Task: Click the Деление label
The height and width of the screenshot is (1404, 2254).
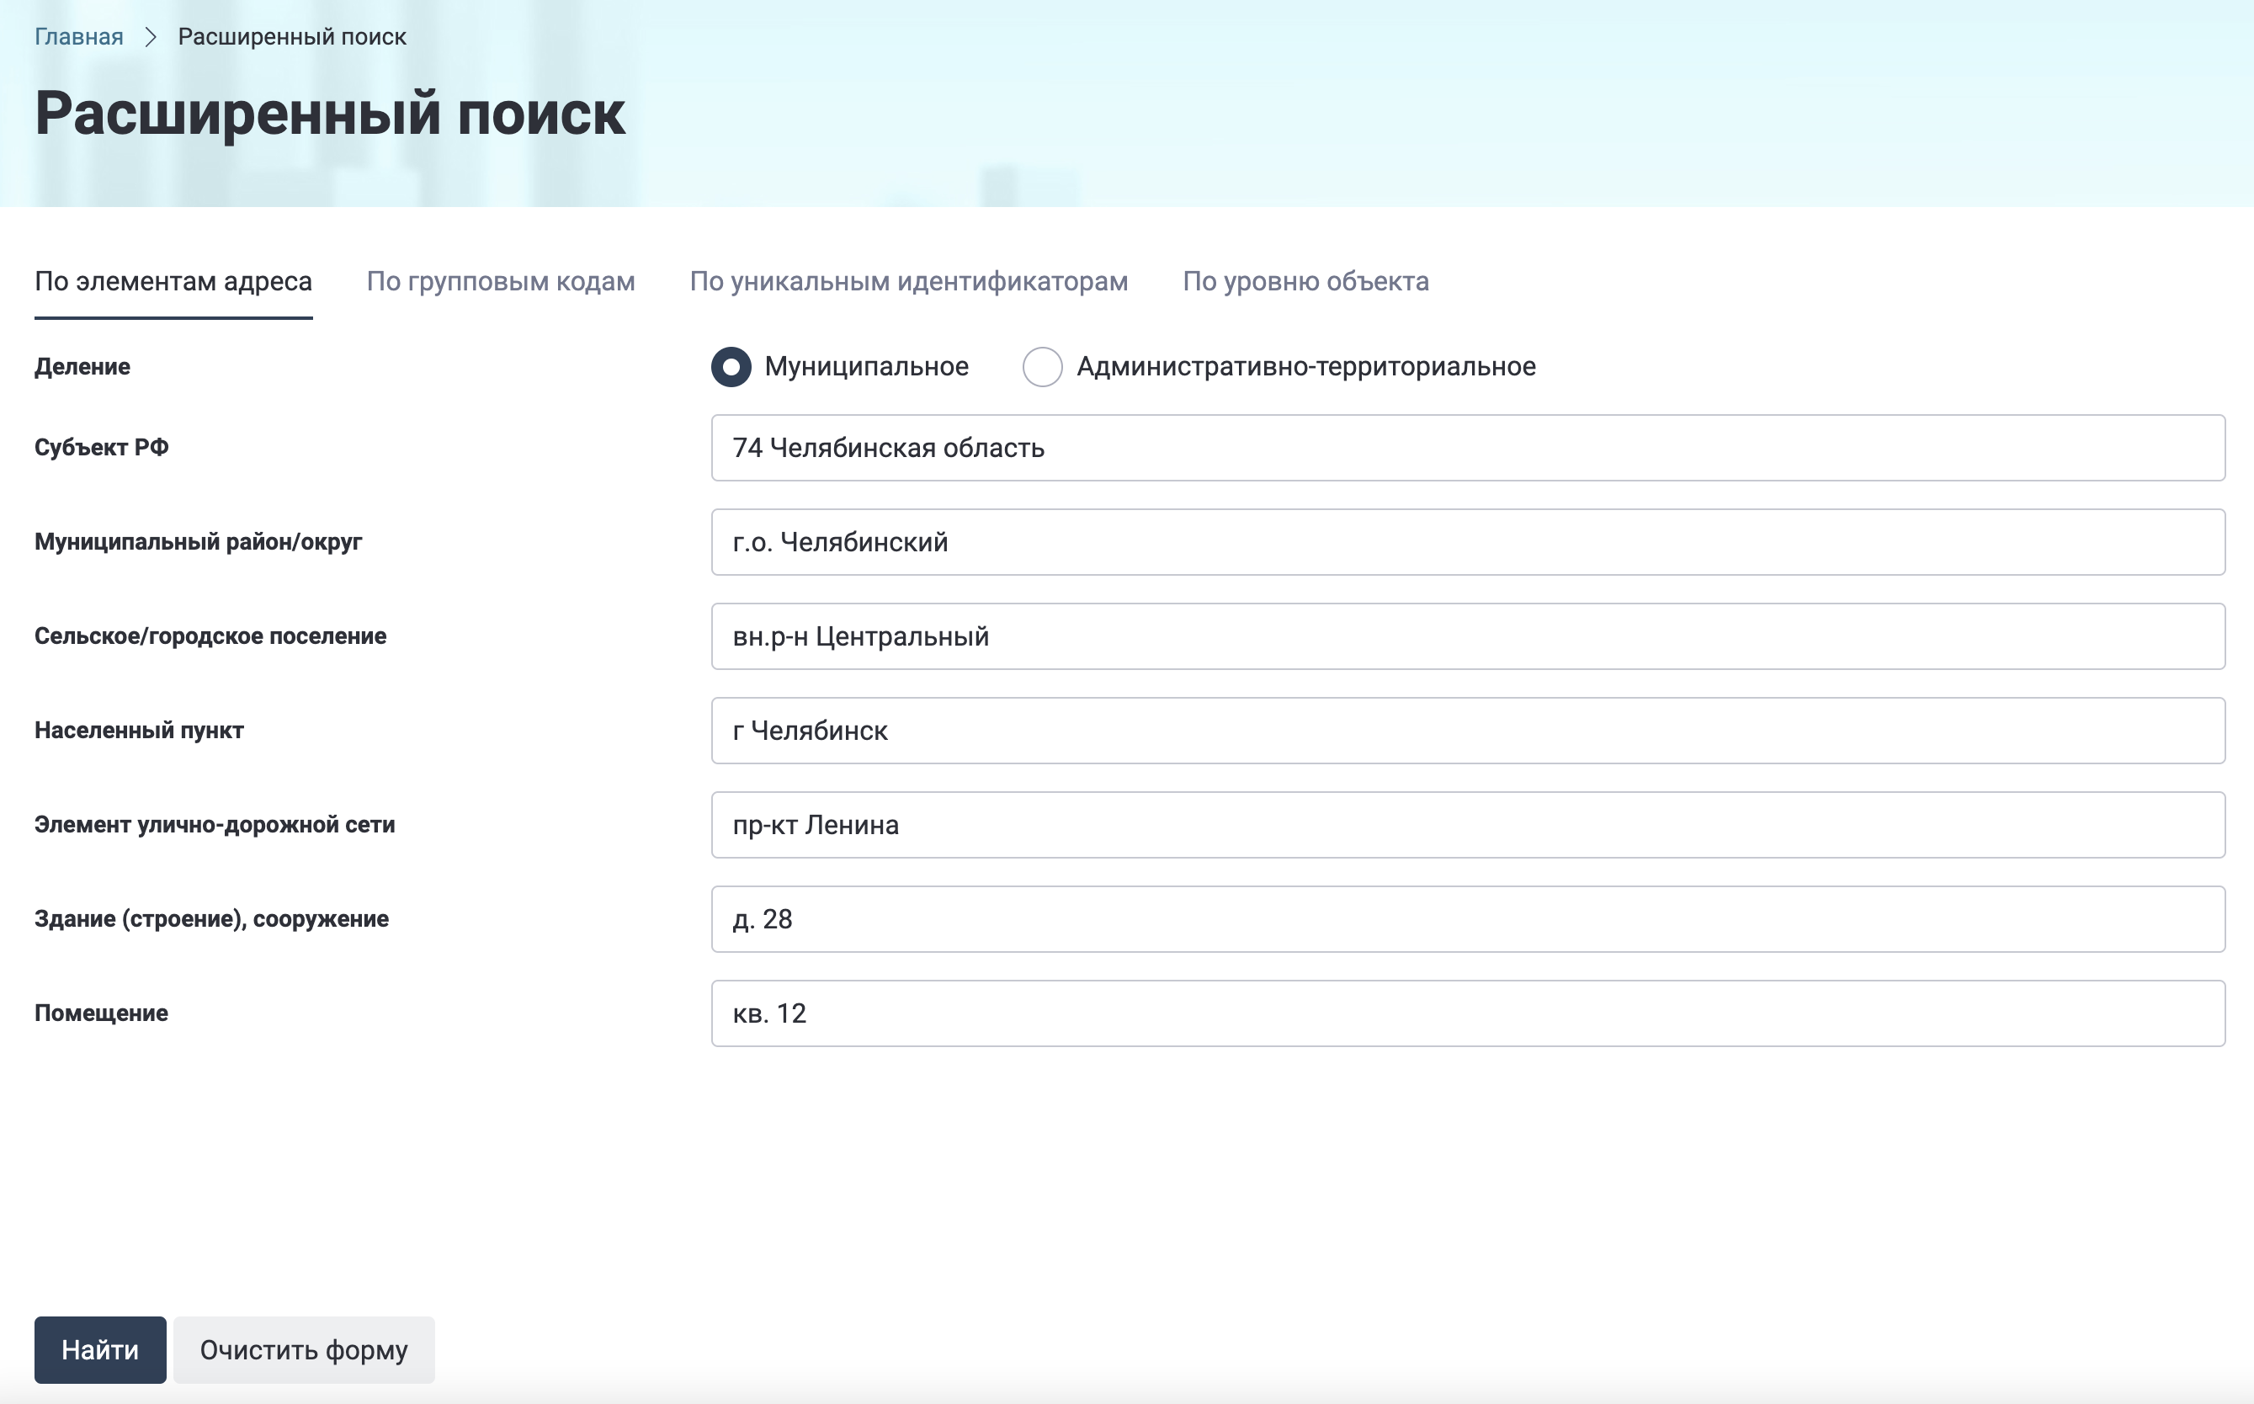Action: (82, 367)
